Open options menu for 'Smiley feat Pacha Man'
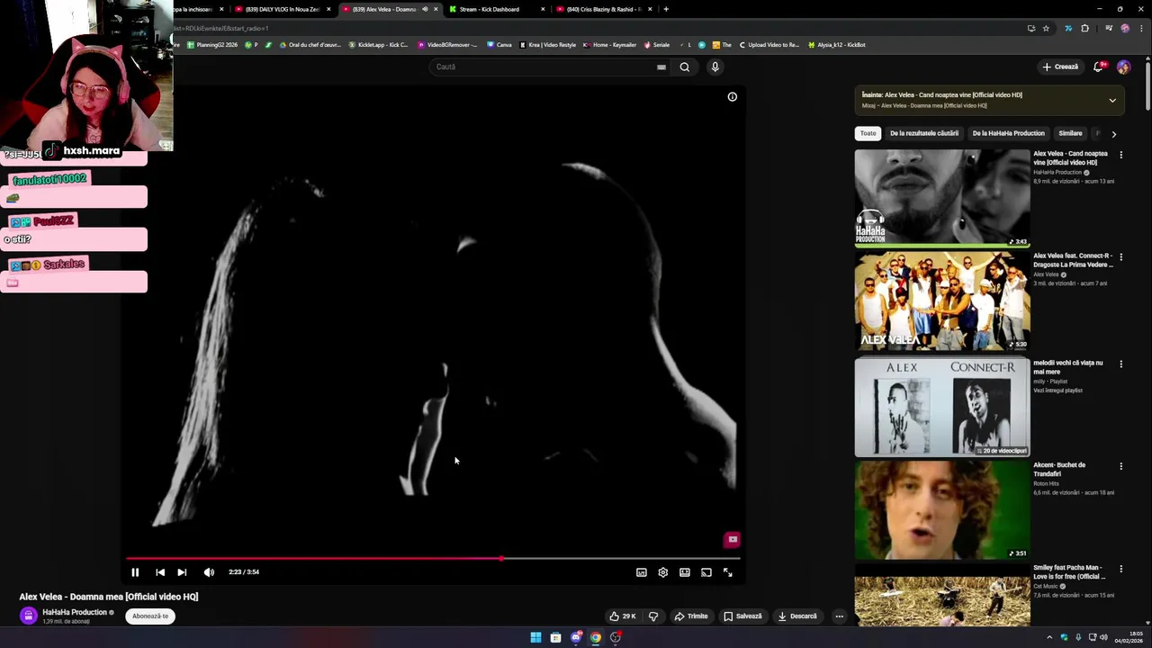This screenshot has height=648, width=1152. tap(1120, 569)
